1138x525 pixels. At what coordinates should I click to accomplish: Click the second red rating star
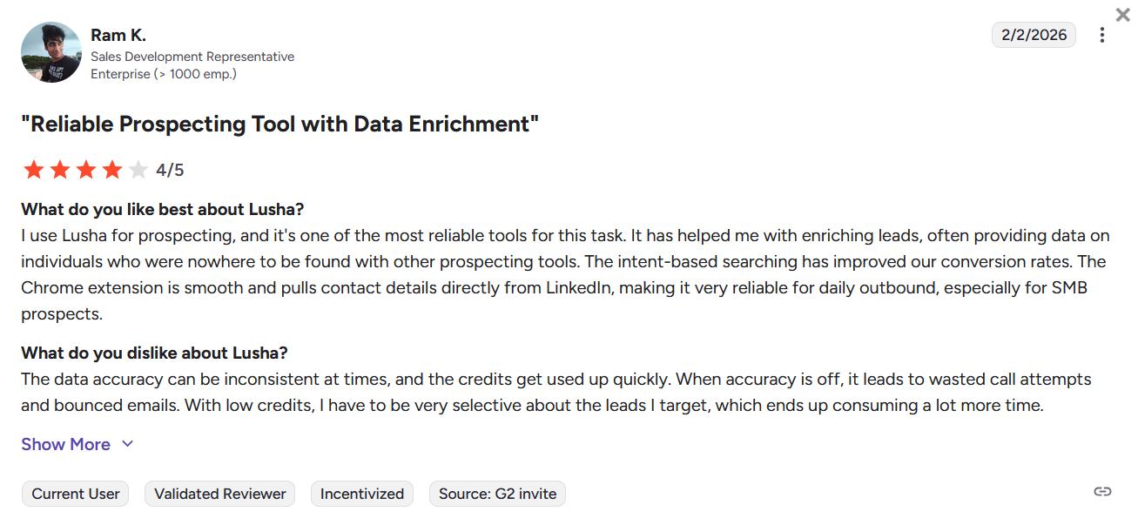point(60,170)
